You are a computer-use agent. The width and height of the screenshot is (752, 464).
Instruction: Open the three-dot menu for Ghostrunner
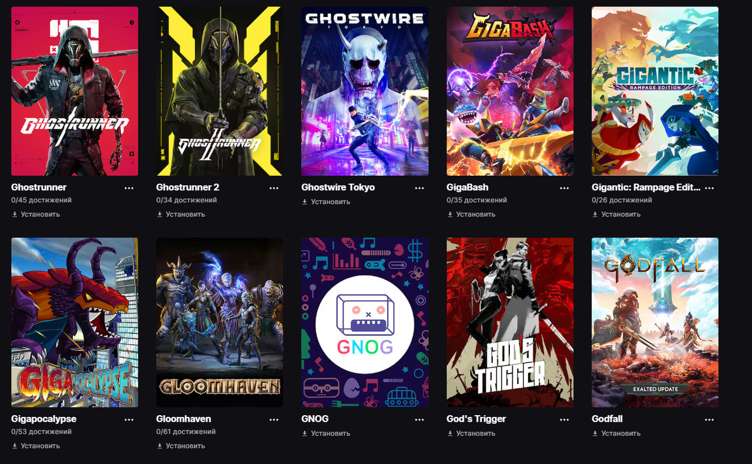[x=129, y=188]
